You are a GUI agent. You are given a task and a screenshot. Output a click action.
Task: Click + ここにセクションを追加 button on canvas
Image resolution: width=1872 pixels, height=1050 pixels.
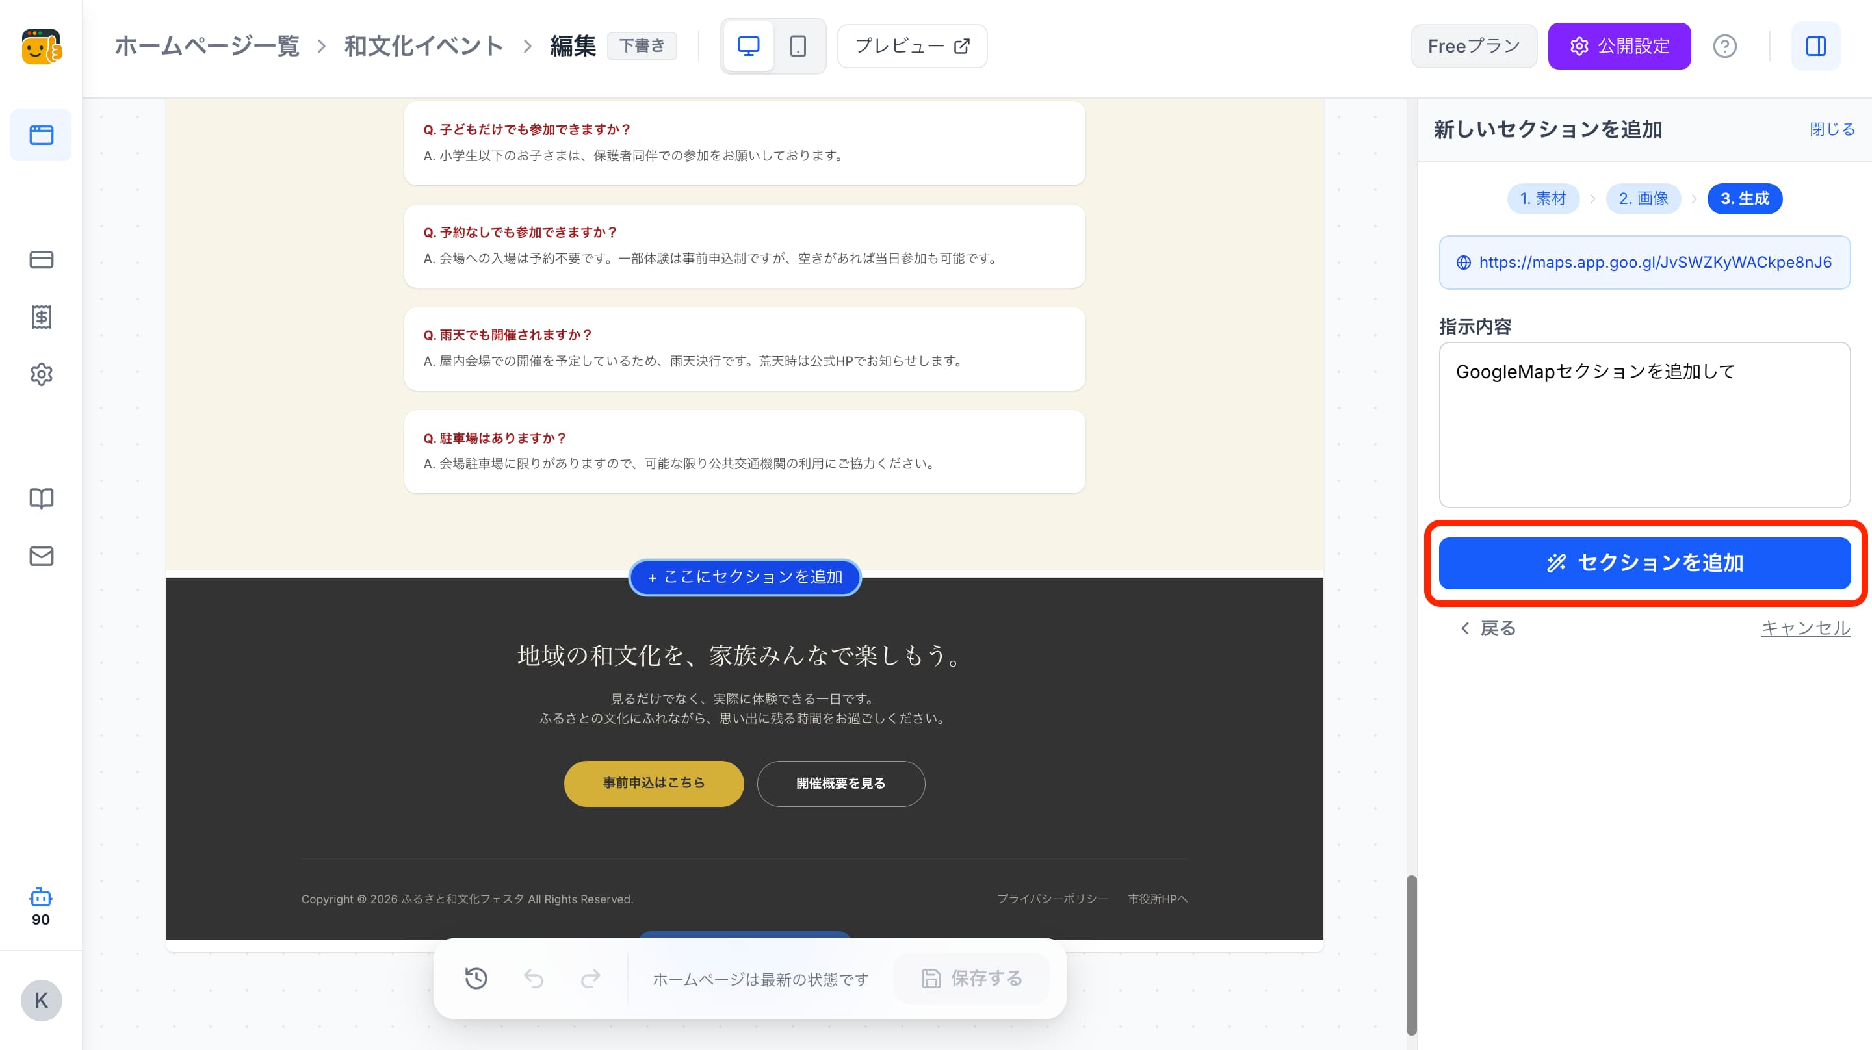[745, 578]
